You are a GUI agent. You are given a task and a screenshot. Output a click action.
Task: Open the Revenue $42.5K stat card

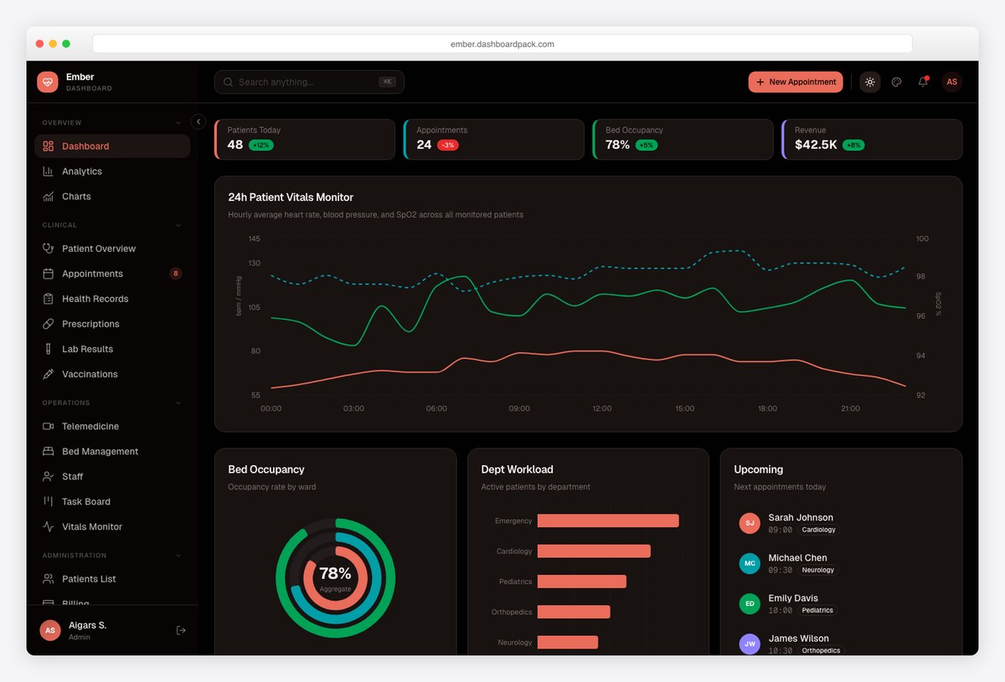click(x=872, y=139)
